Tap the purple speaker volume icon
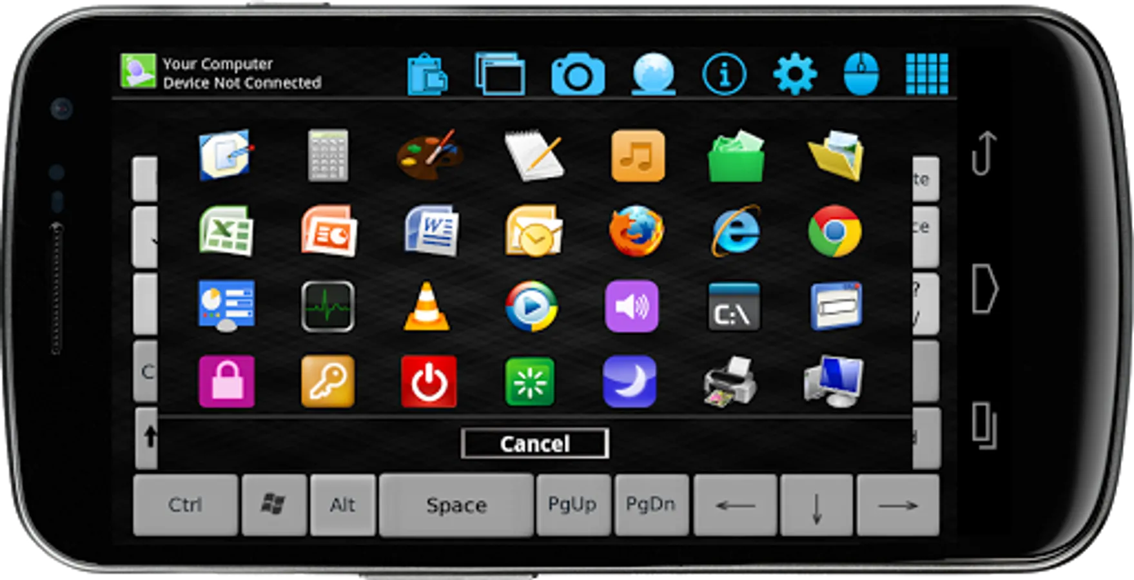 click(x=632, y=306)
